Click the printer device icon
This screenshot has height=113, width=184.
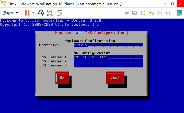coord(159,13)
